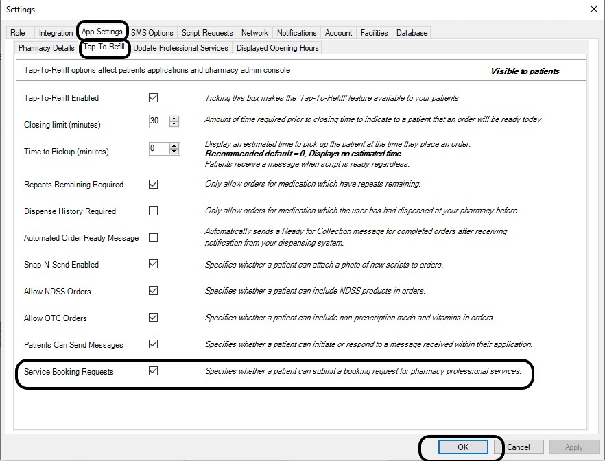
Task: Click the 'Visible to patients' heading text
Action: pos(525,71)
